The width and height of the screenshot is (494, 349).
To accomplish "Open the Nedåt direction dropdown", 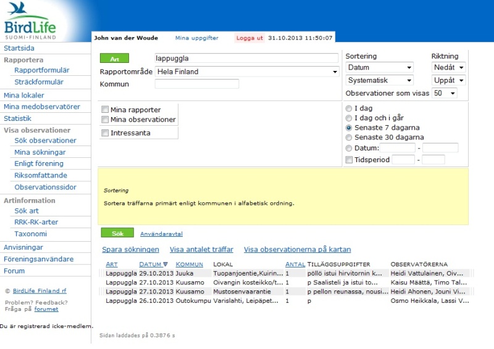I will coord(448,67).
